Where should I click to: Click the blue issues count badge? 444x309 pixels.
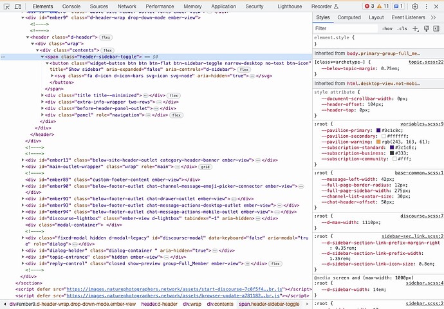click(399, 6)
